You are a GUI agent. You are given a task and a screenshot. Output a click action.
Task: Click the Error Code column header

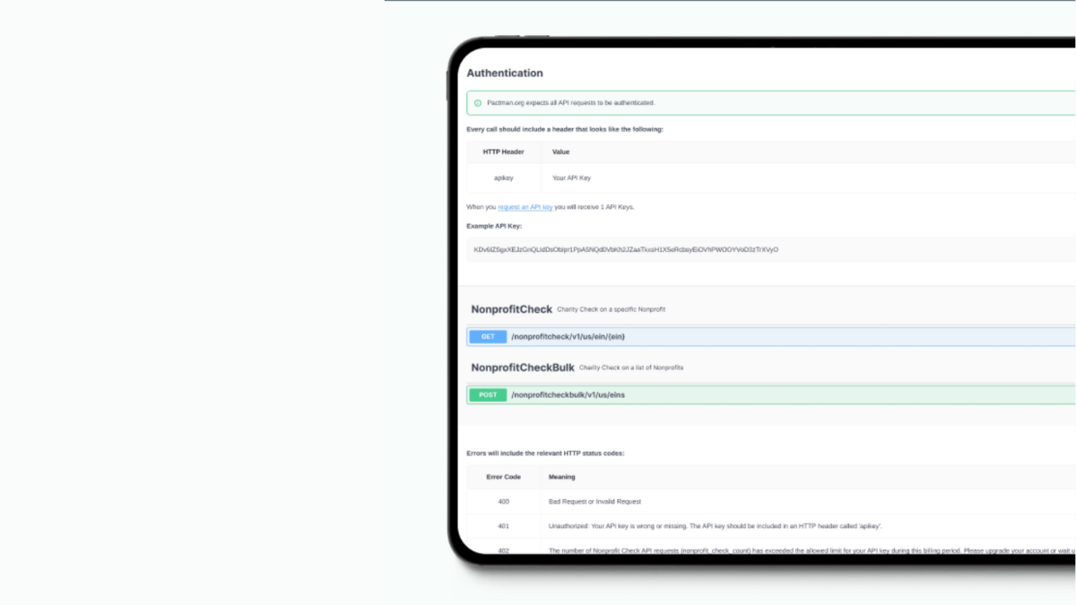[x=504, y=477]
